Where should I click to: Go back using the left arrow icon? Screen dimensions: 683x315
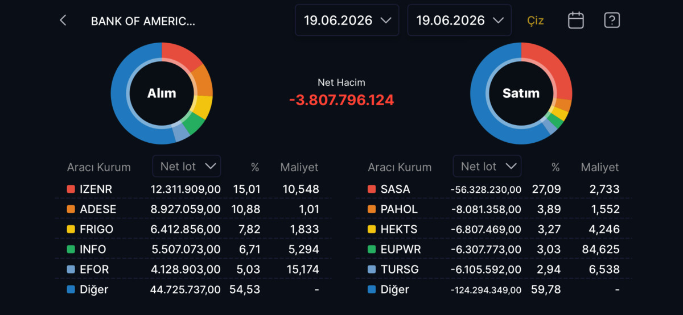[63, 20]
